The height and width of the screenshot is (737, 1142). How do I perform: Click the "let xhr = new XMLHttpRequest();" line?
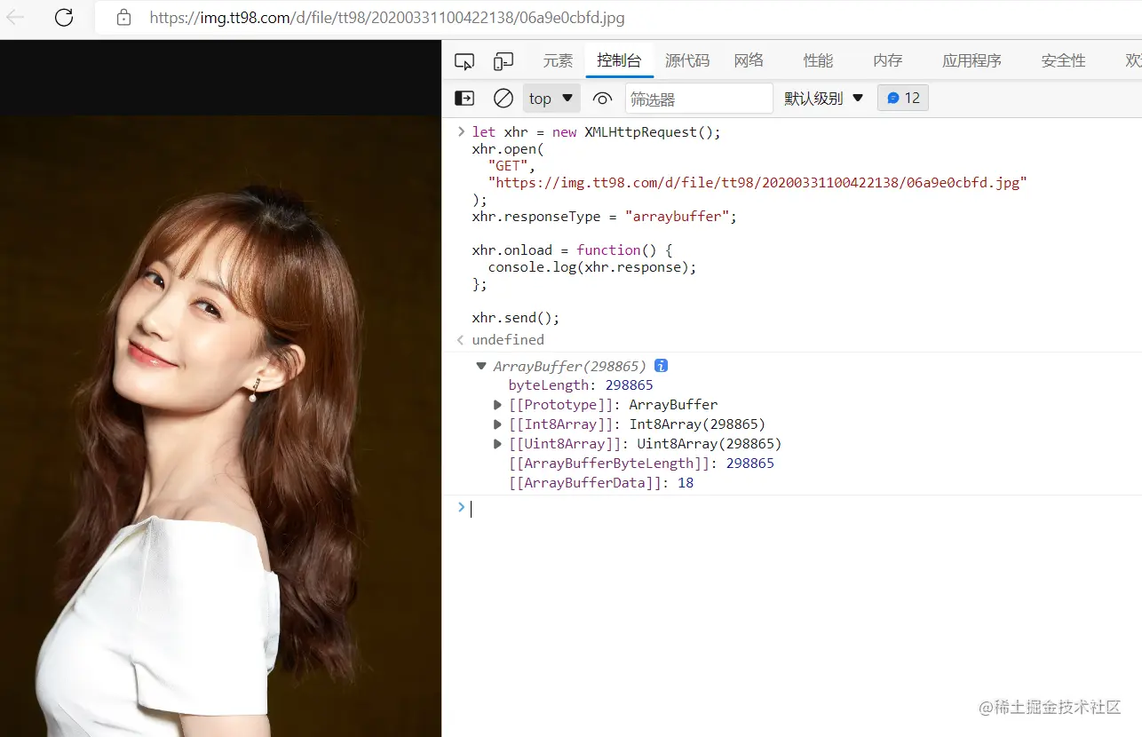(x=597, y=132)
